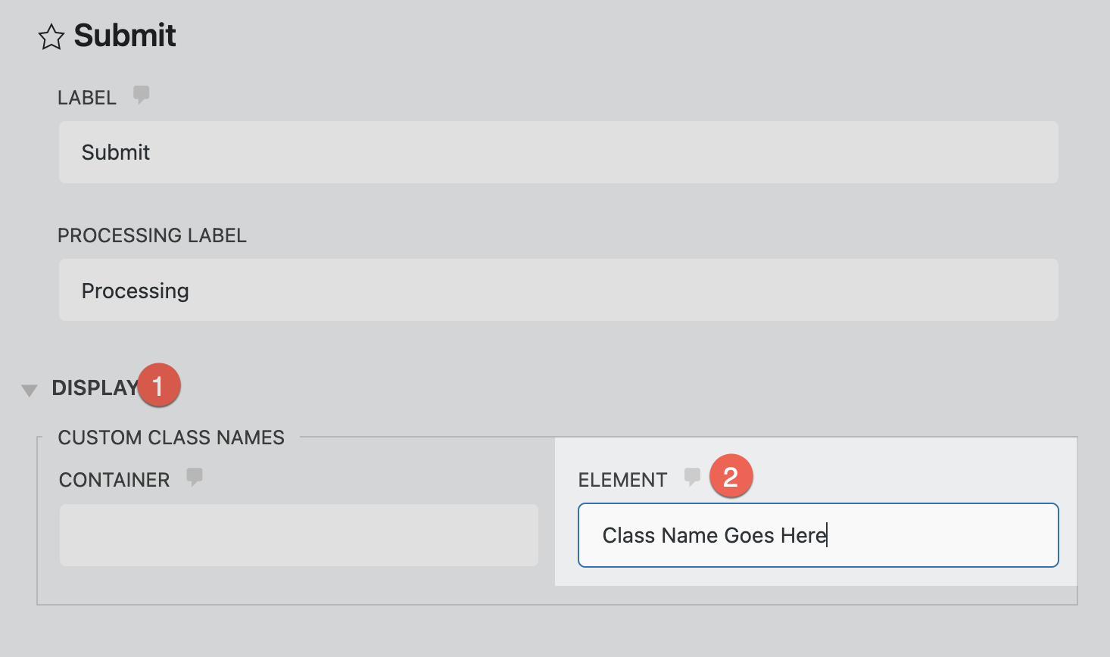The image size is (1110, 657).
Task: Click the CUSTOM CLASS NAMES legend
Action: (171, 437)
